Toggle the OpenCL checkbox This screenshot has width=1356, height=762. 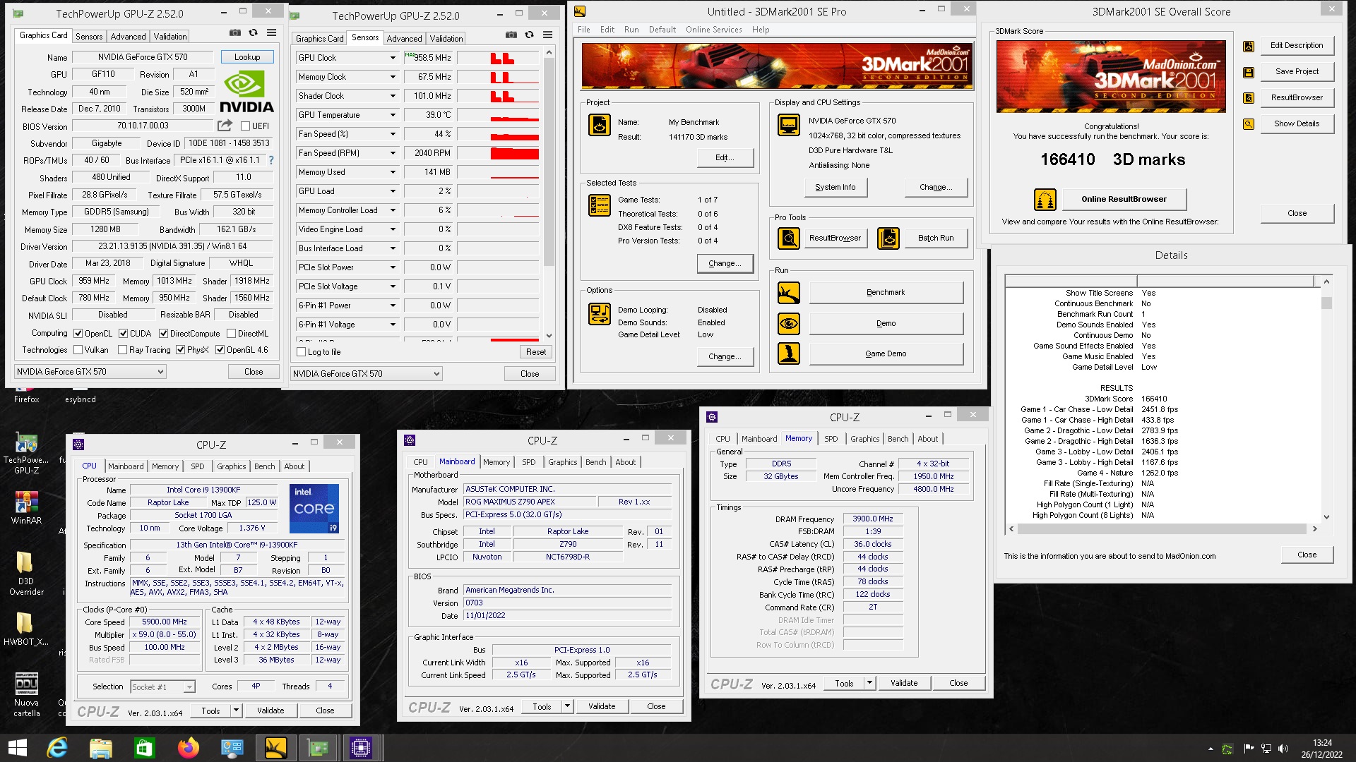78,334
